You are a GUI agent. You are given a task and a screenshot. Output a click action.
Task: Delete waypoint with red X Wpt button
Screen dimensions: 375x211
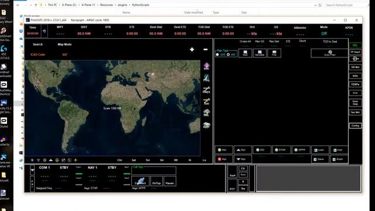[x=224, y=159]
